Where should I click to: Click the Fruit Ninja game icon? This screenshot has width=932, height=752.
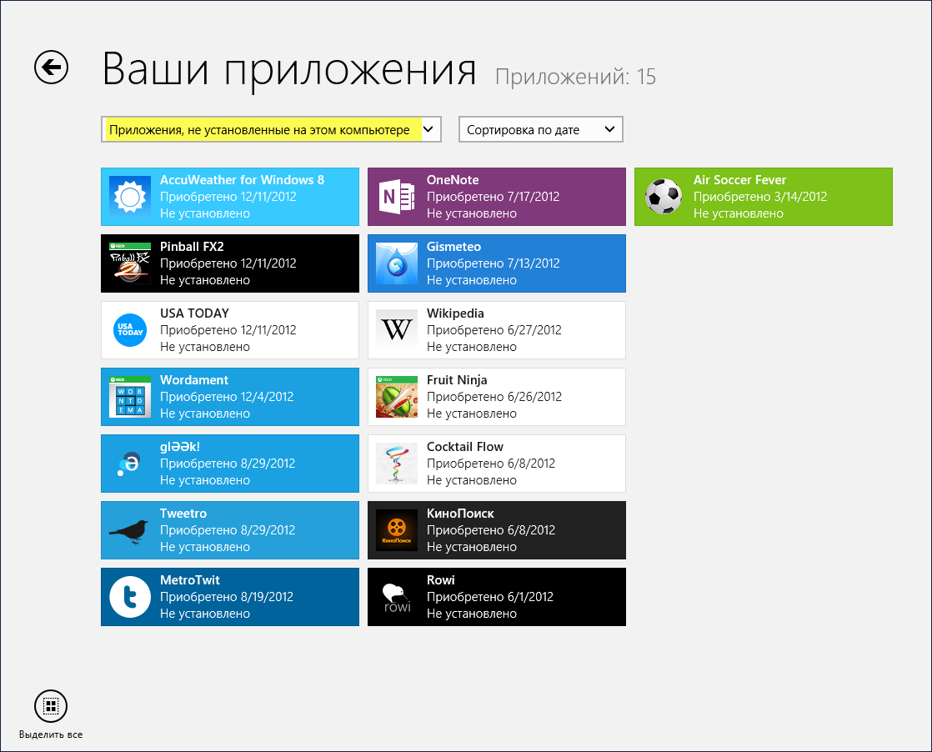397,397
